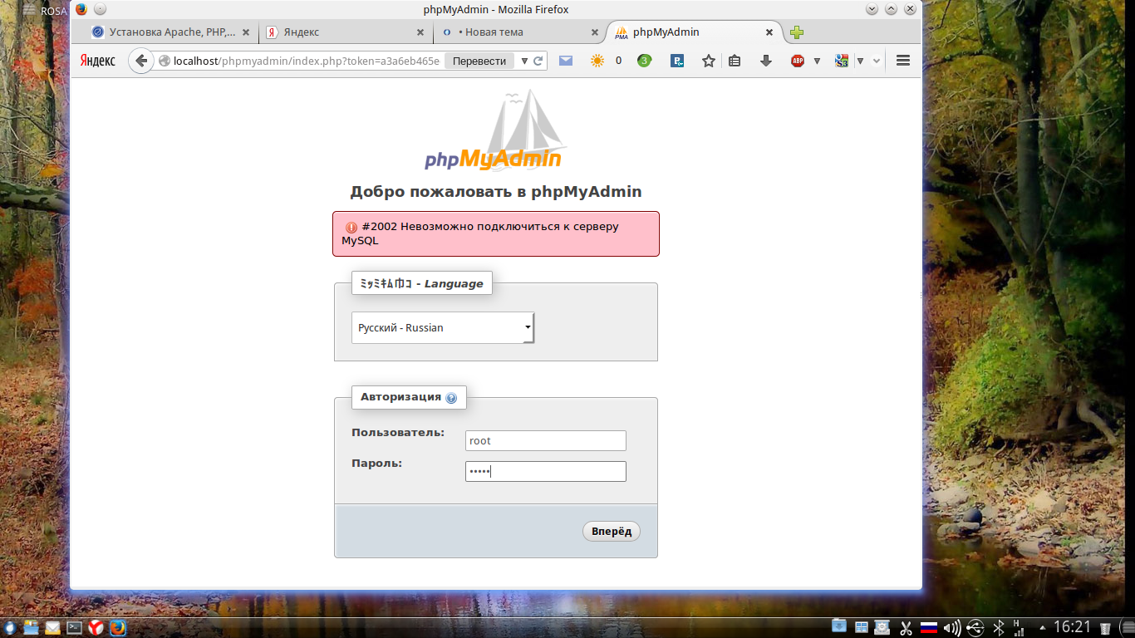Click the weather counter value 0
The image size is (1135, 638).
point(618,61)
